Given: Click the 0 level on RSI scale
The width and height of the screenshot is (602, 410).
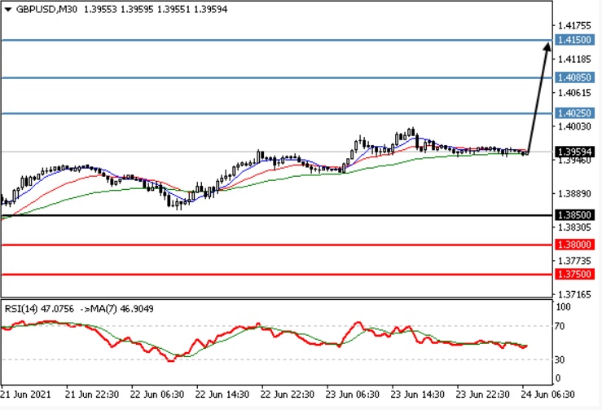Looking at the screenshot, I should (557, 378).
